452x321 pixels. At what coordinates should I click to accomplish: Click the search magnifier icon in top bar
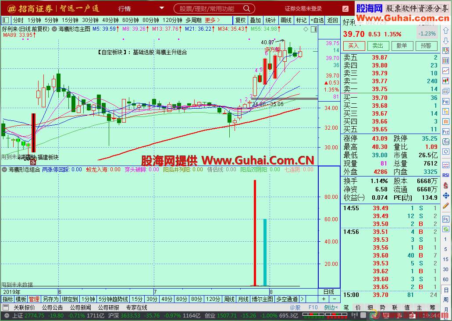point(246,9)
